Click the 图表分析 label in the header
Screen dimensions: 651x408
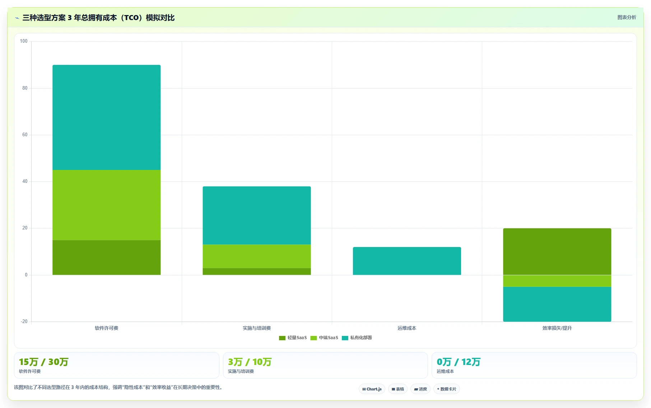tap(627, 17)
